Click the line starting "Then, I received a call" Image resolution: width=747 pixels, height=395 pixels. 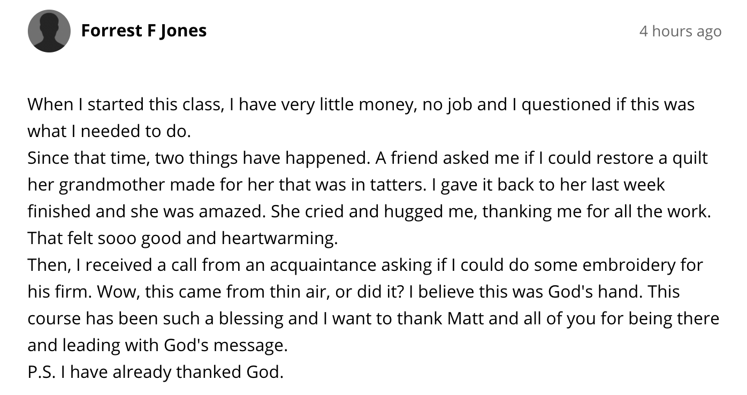(365, 265)
